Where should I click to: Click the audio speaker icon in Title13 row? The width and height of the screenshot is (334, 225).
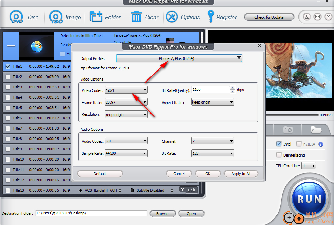(80, 190)
